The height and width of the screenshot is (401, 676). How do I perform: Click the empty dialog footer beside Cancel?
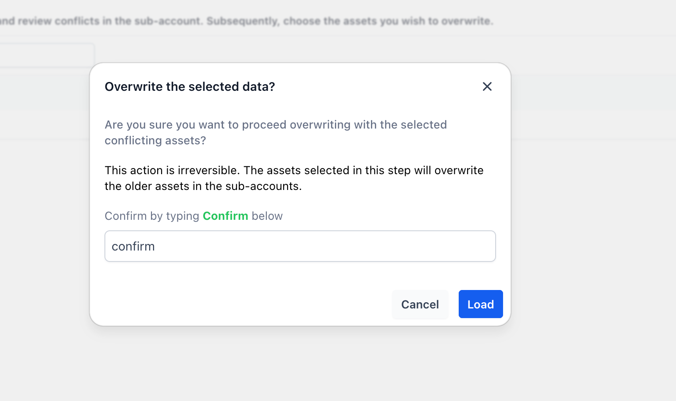tap(246, 304)
